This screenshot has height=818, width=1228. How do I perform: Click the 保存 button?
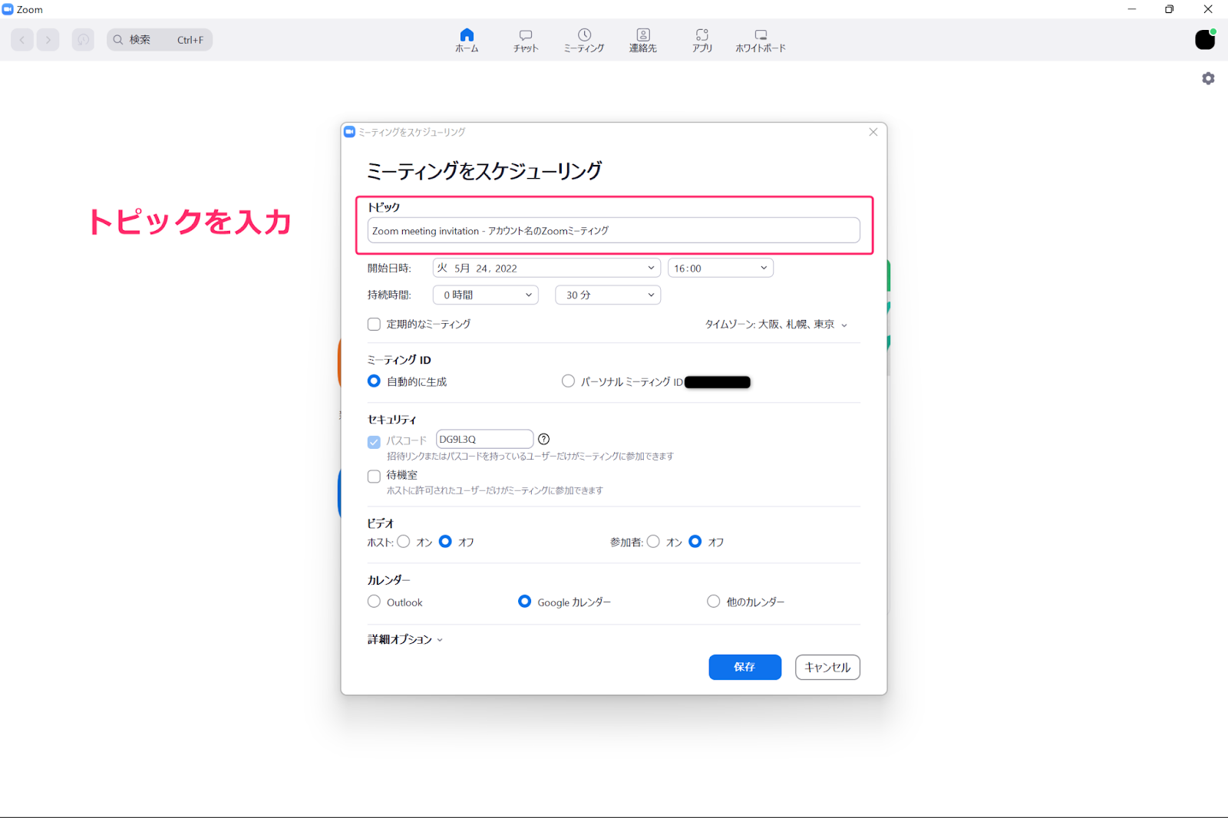pyautogui.click(x=745, y=667)
